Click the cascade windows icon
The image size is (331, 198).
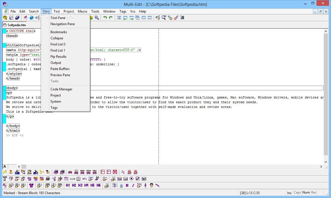138,18
